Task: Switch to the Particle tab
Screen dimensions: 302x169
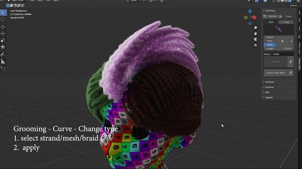Action: pyautogui.click(x=270, y=16)
